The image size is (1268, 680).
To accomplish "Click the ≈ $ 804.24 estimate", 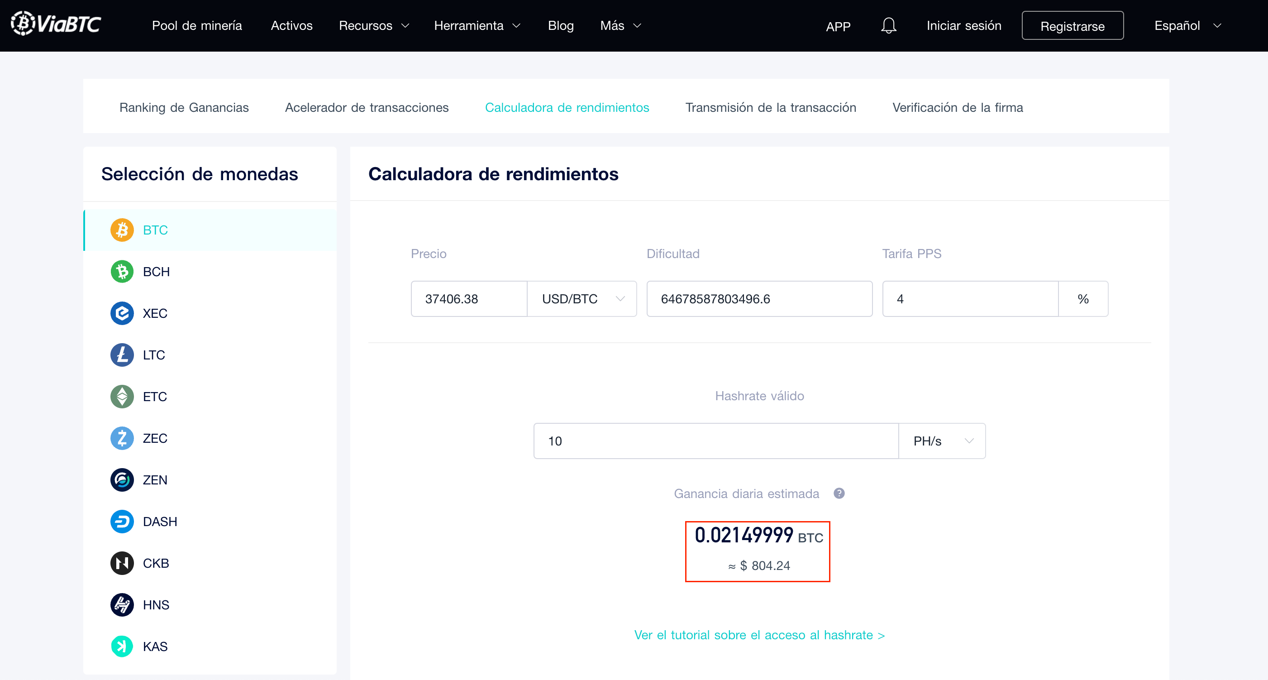I will click(x=758, y=566).
